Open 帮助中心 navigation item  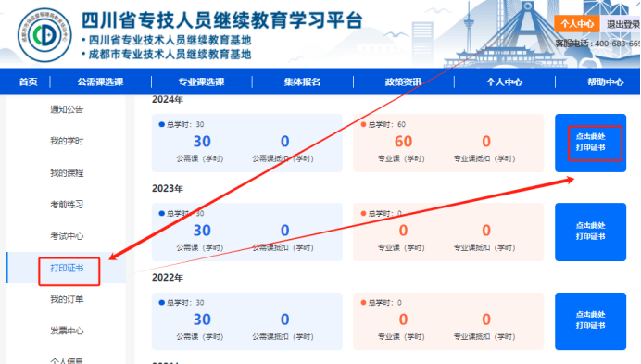coord(606,82)
